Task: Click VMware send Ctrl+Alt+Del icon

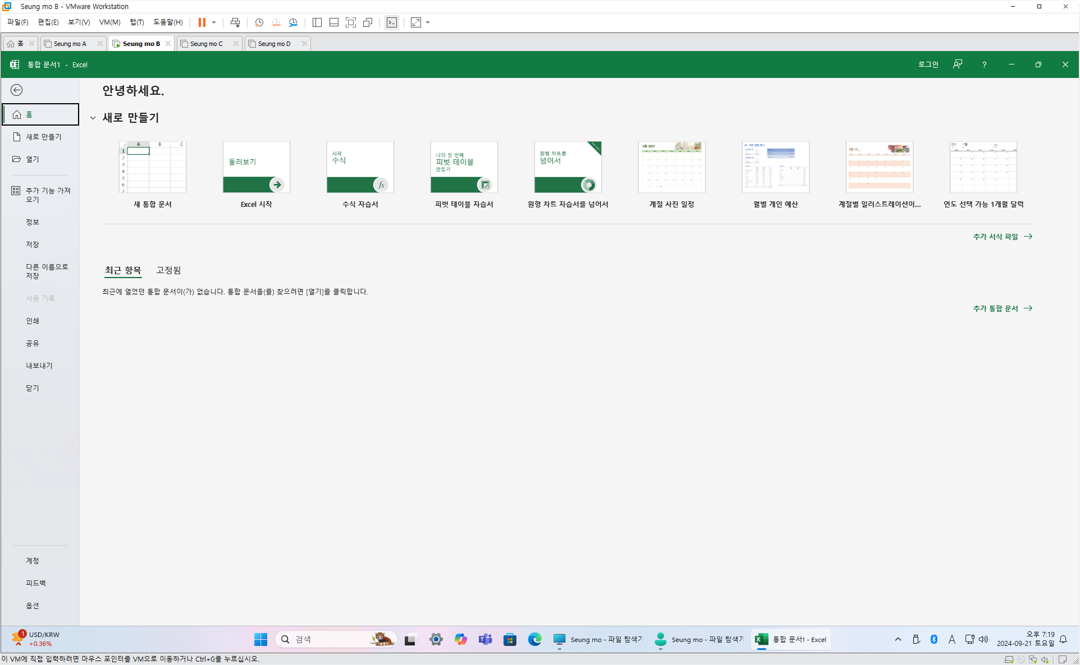Action: pos(235,22)
